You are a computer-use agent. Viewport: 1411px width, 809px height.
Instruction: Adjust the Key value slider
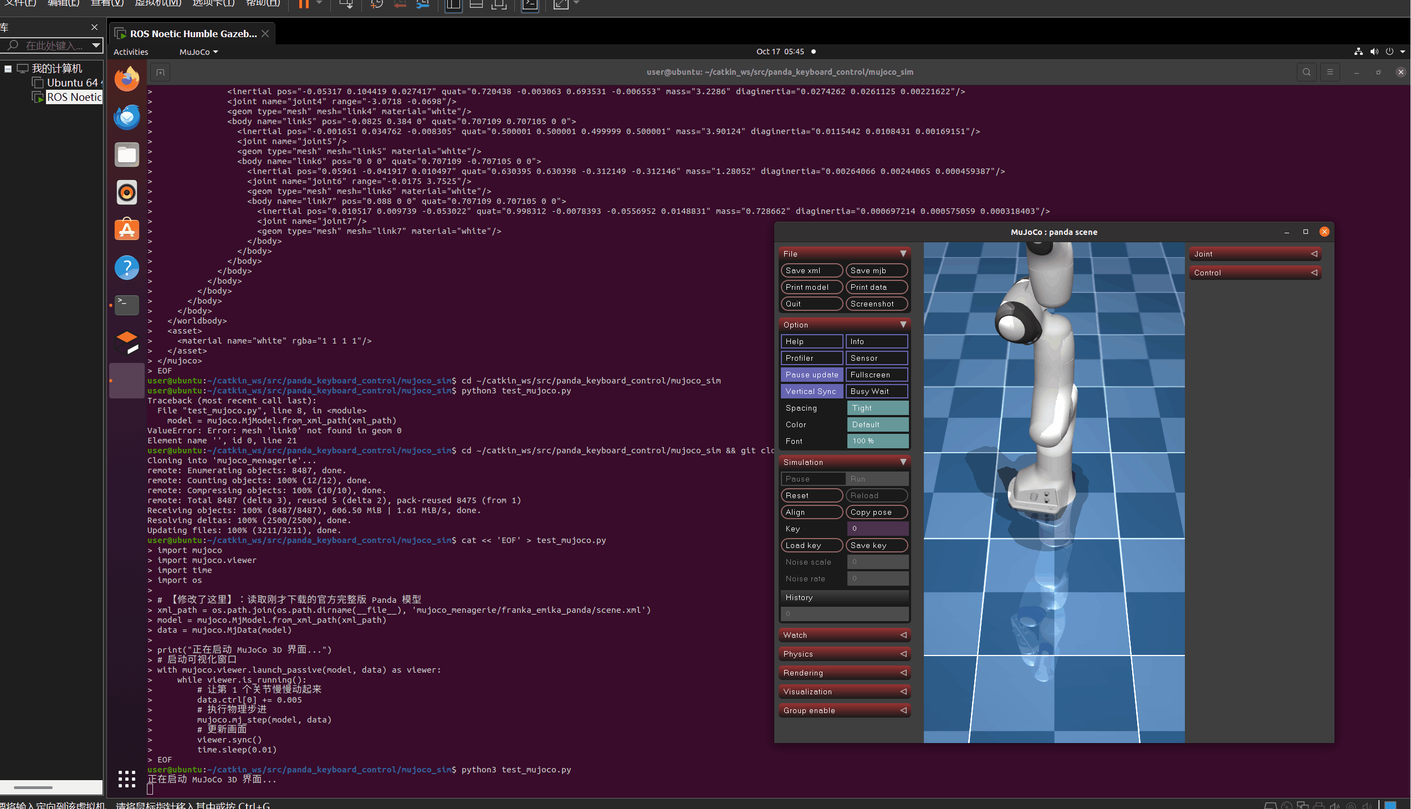(x=877, y=529)
